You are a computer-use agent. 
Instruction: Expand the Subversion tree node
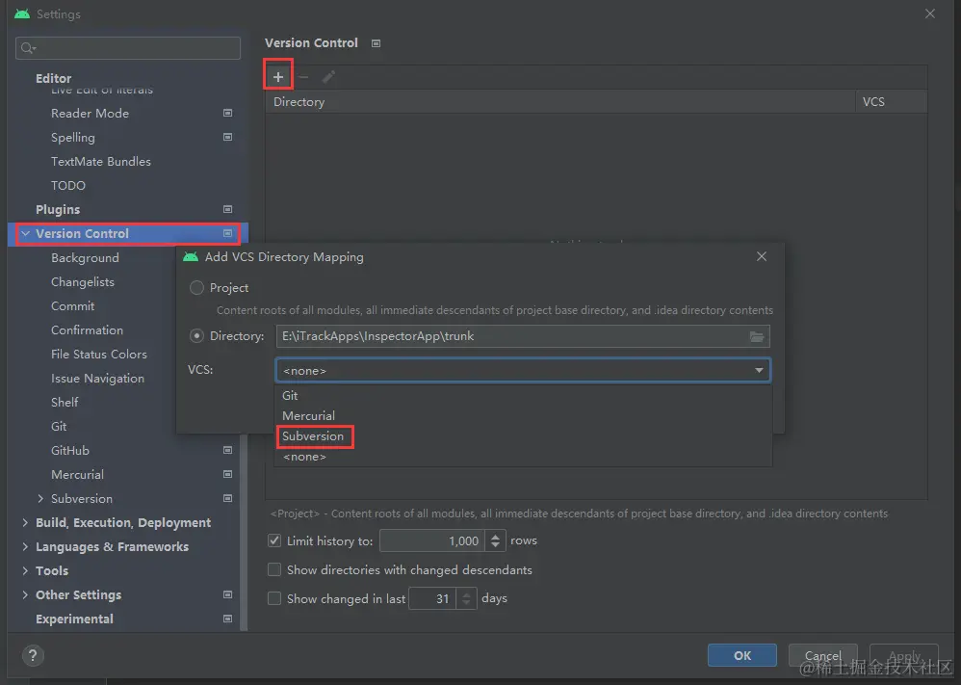(x=40, y=498)
